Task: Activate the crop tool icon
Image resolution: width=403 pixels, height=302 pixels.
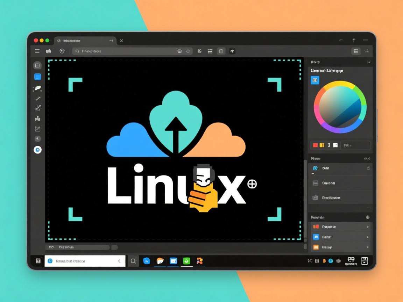Action: coord(37,129)
